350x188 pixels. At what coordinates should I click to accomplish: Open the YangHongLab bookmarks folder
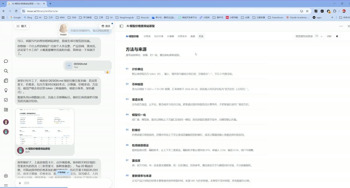(125, 17)
